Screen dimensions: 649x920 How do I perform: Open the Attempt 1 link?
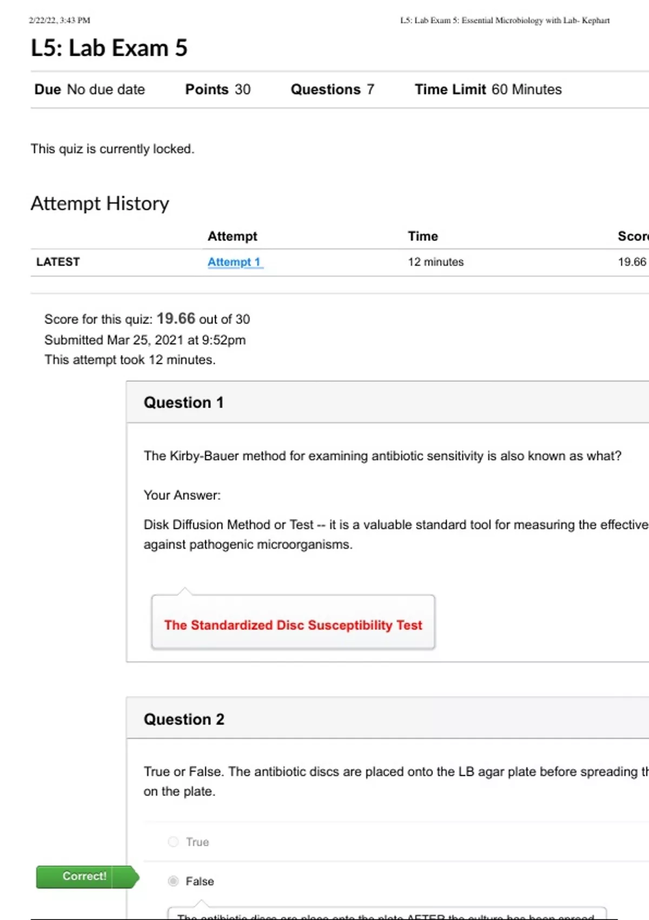235,262
